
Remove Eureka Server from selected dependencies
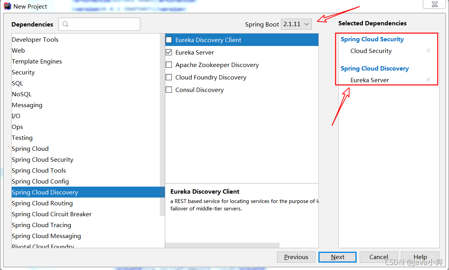click(x=428, y=79)
